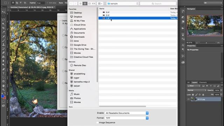Open the Normal blend mode dropdown
The width and height of the screenshot is (224, 126).
point(197,90)
